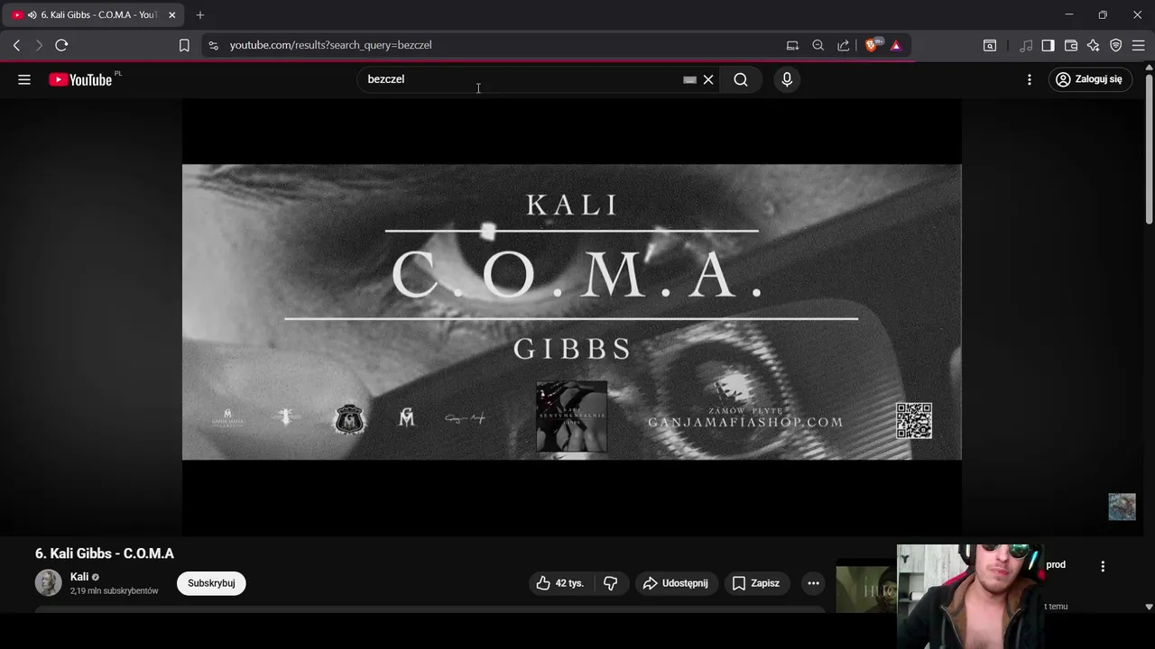This screenshot has height=649, width=1155.
Task: Click the page vertical scrollbar thumb
Action: point(1149,148)
